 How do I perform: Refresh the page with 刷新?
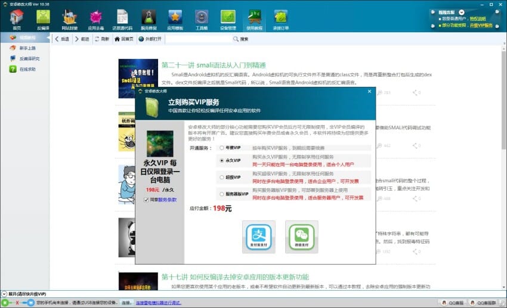(102, 39)
